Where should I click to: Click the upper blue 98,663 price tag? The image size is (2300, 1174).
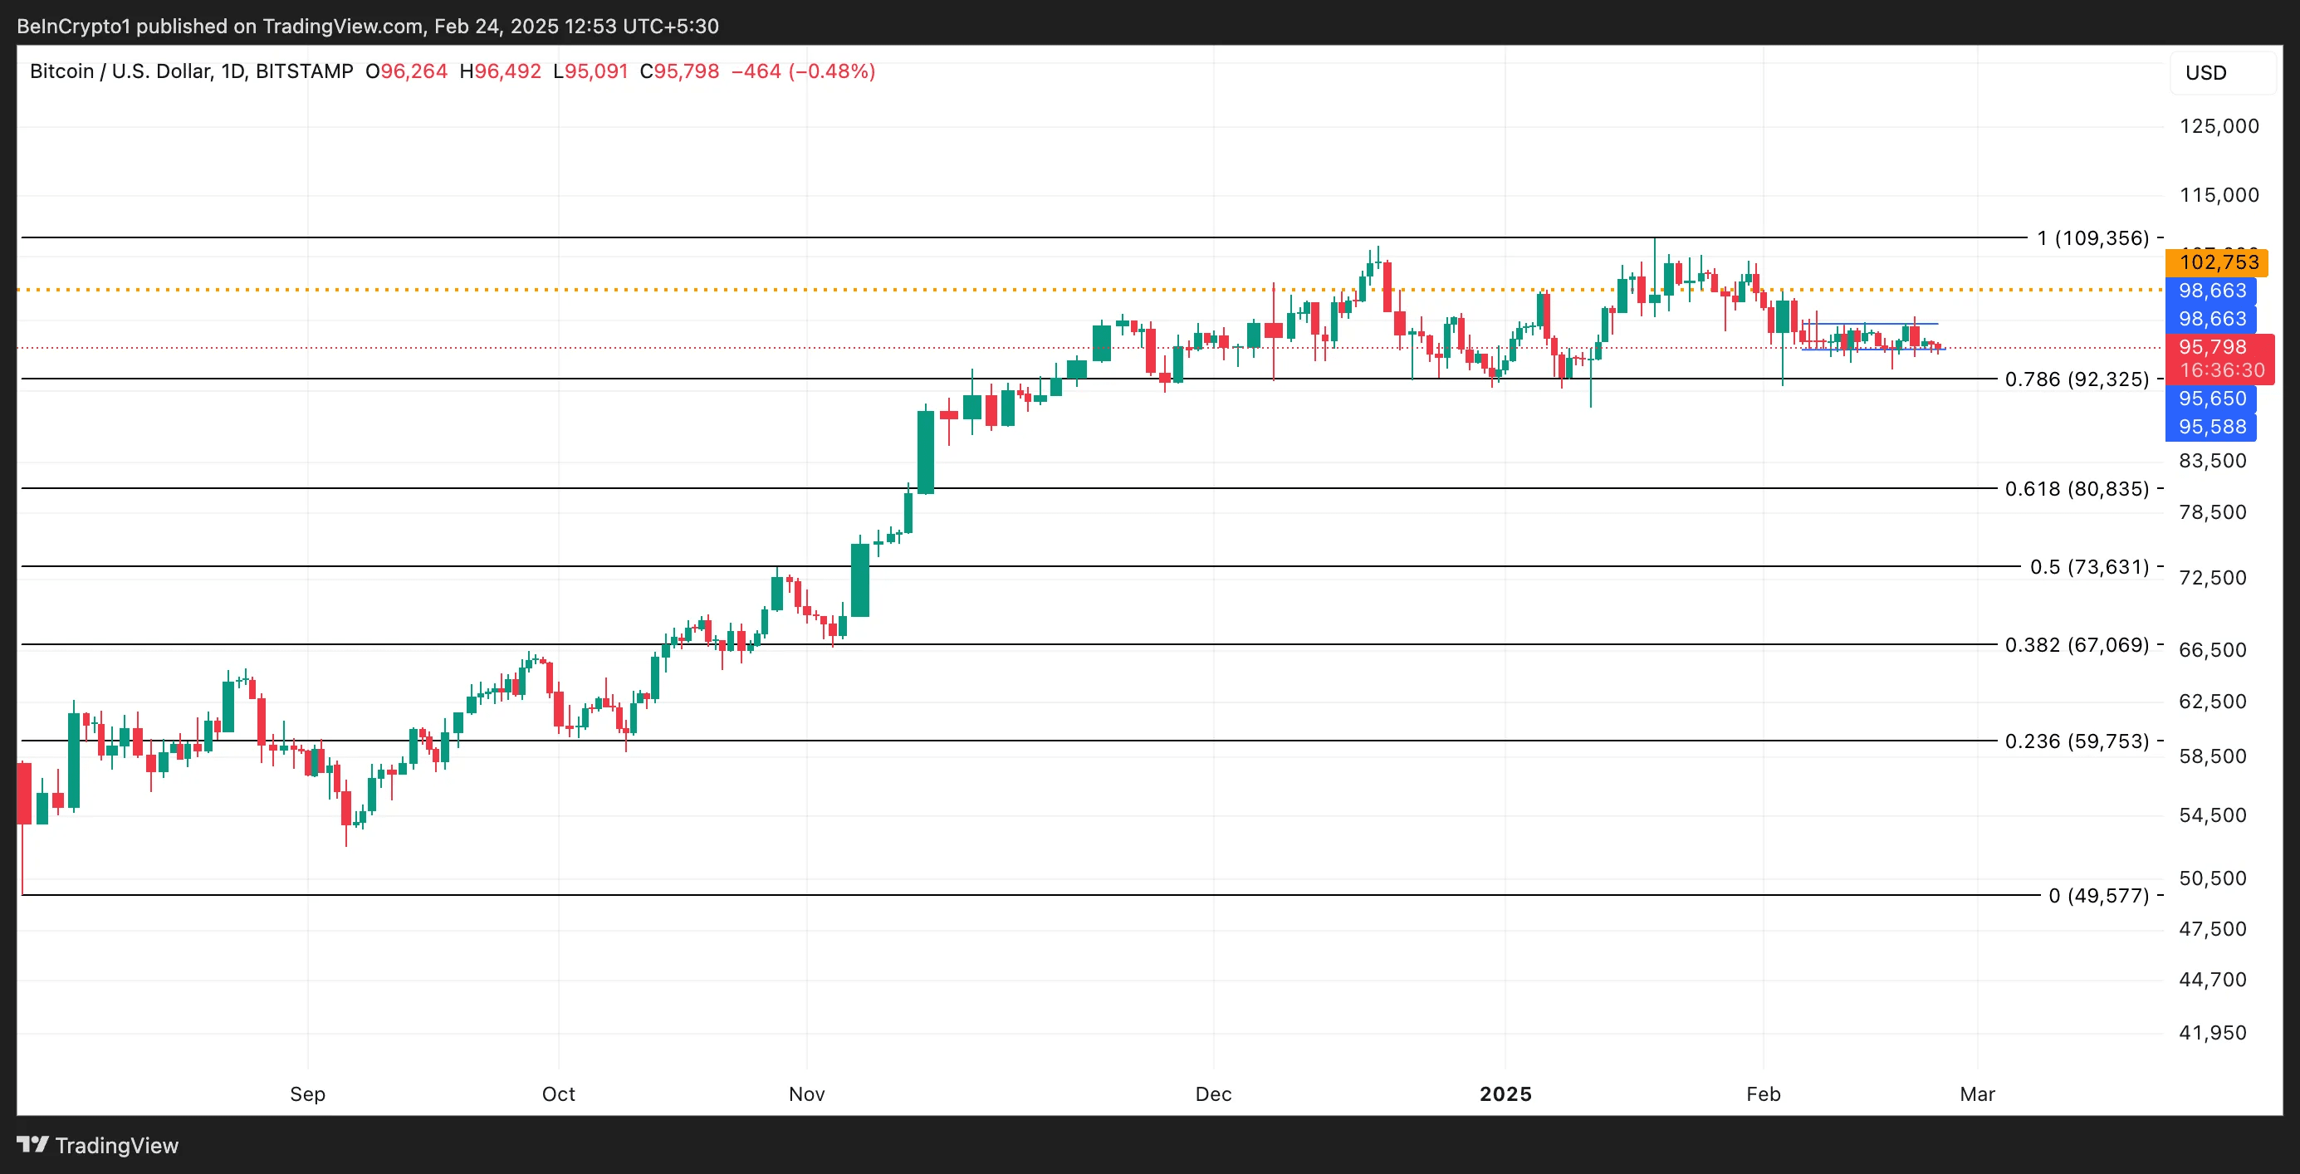(x=2210, y=291)
